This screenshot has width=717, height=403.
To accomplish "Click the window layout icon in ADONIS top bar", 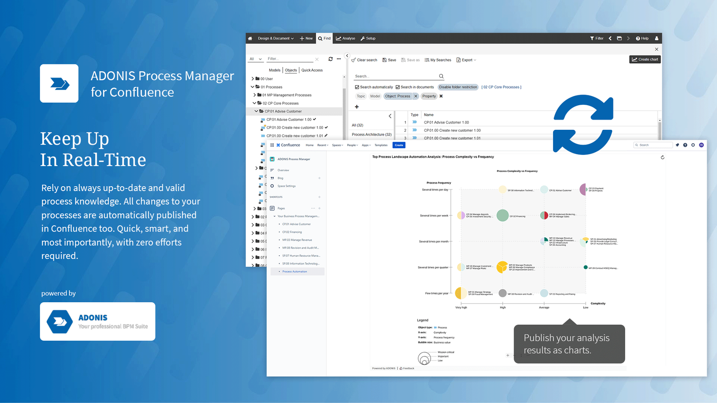I will click(x=619, y=39).
